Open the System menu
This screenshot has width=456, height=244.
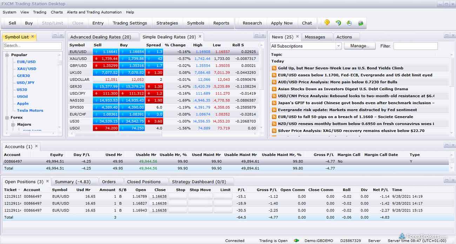9,12
